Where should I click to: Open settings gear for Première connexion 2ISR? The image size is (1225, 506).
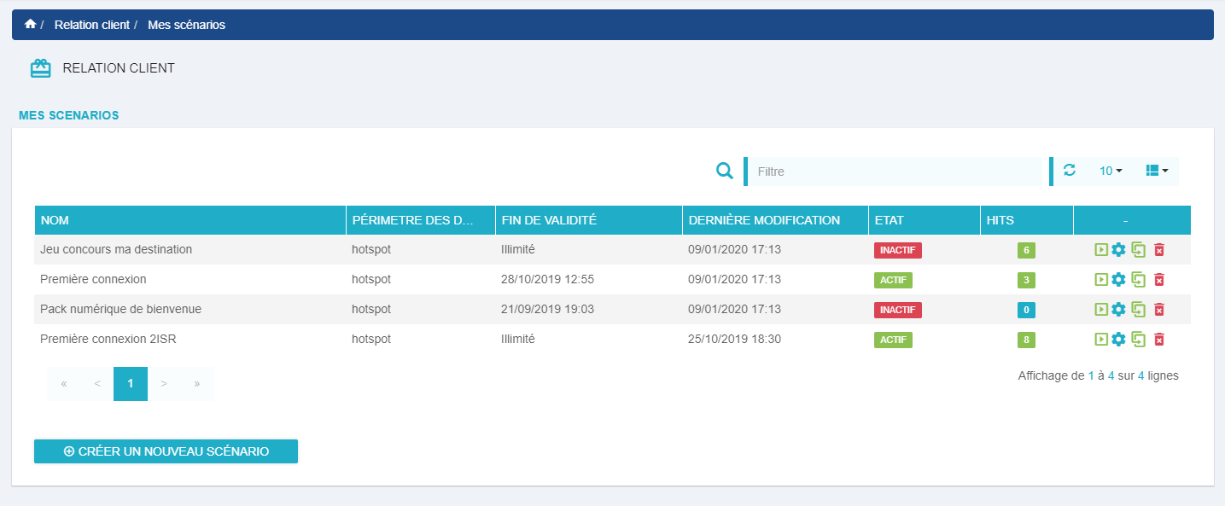[x=1118, y=340]
